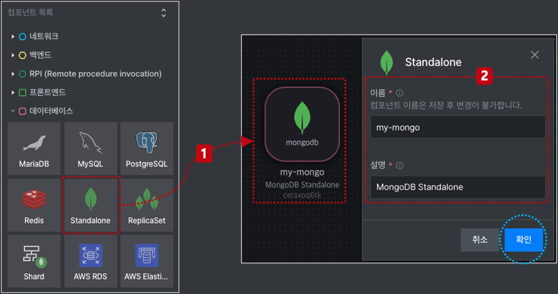558x294 pixels.
Task: Click the 이름 field containing my-mongo
Action: point(457,127)
